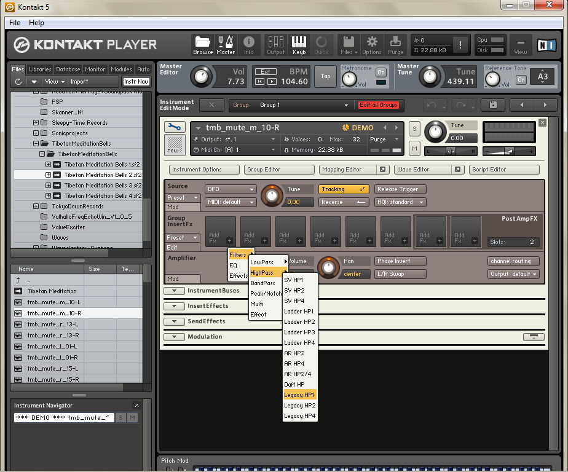Click the refresh icon in Files tab
Screen dimensions: 568x472
18,82
